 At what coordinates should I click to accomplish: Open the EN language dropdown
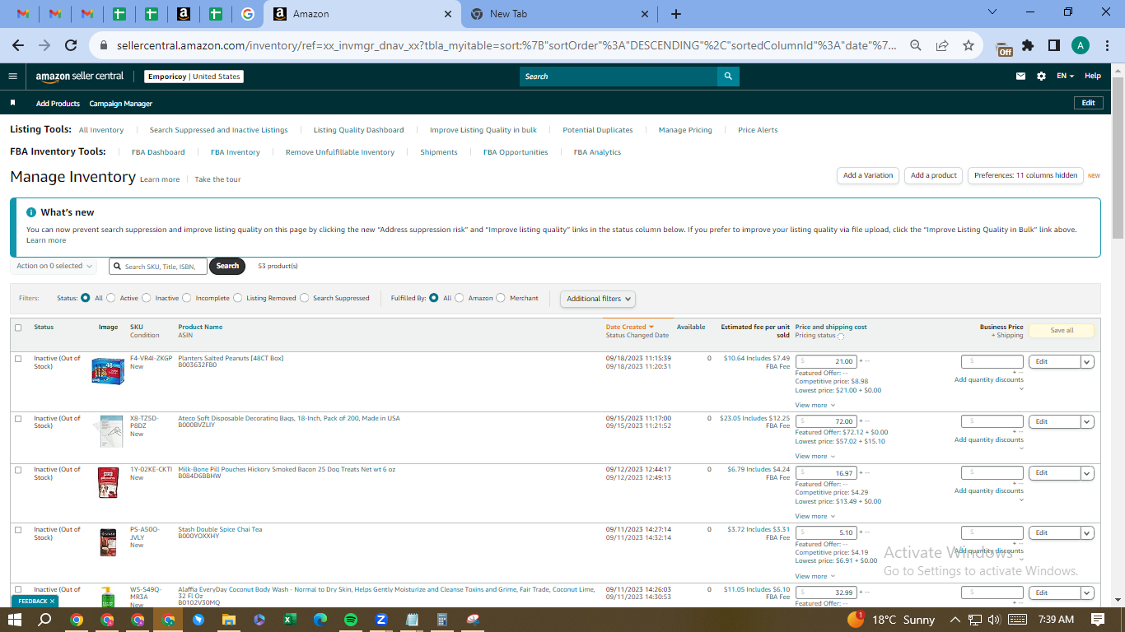[1066, 76]
